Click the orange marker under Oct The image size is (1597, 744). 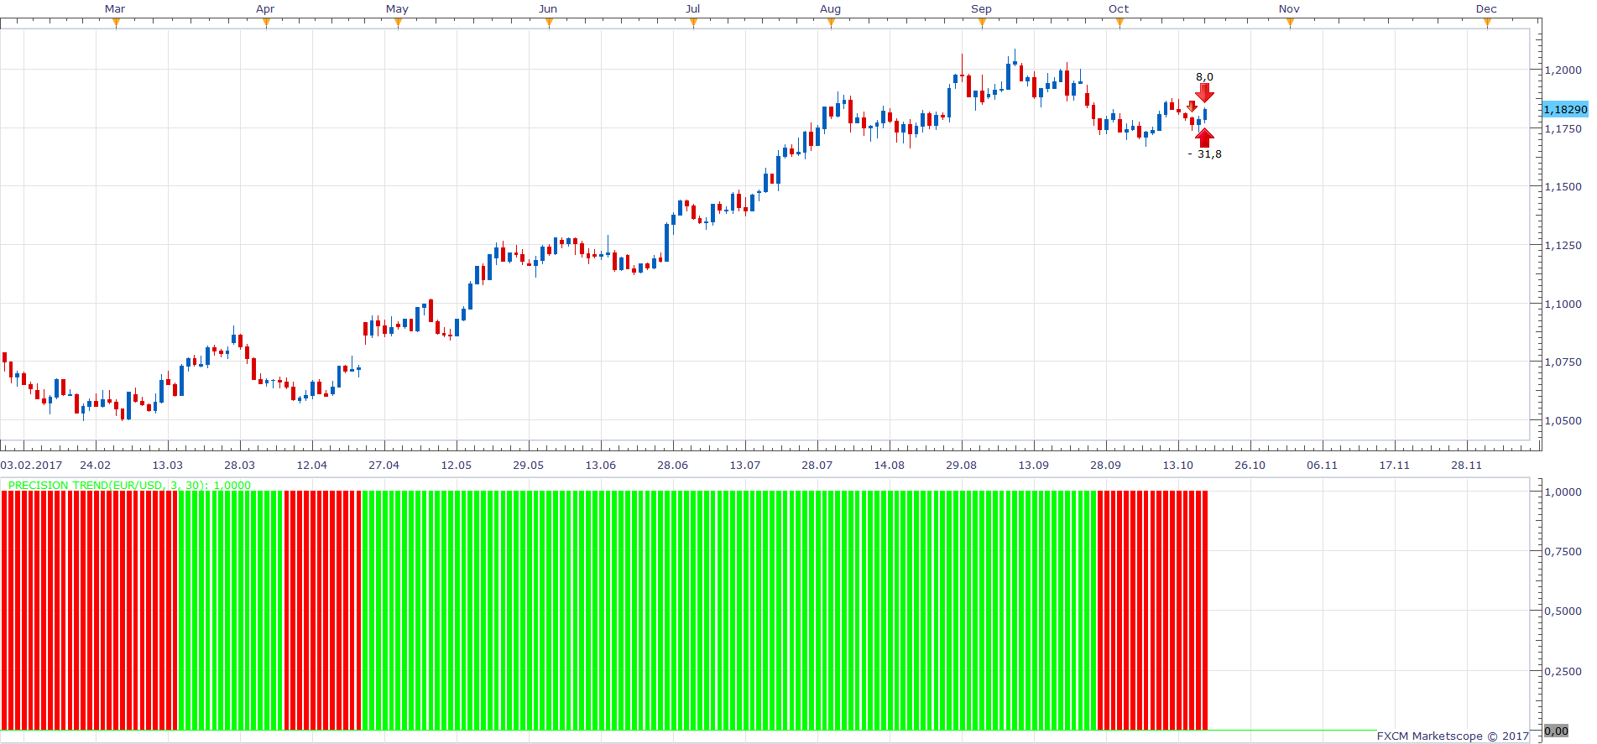coord(1119,23)
